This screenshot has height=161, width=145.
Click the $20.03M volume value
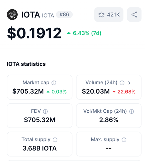click(96, 91)
